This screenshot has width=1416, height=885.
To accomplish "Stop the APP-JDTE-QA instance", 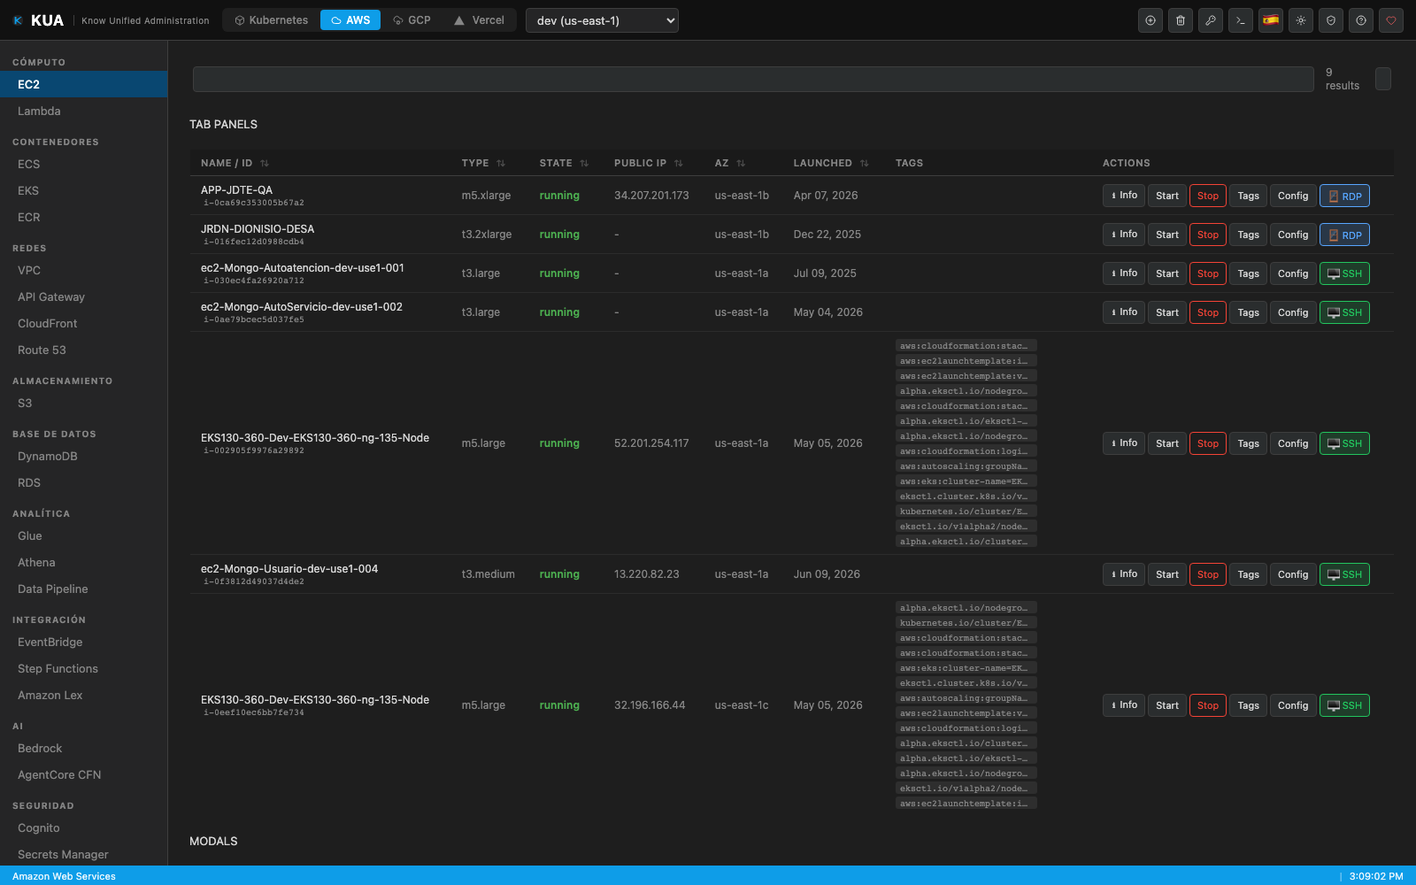I will [x=1208, y=196].
